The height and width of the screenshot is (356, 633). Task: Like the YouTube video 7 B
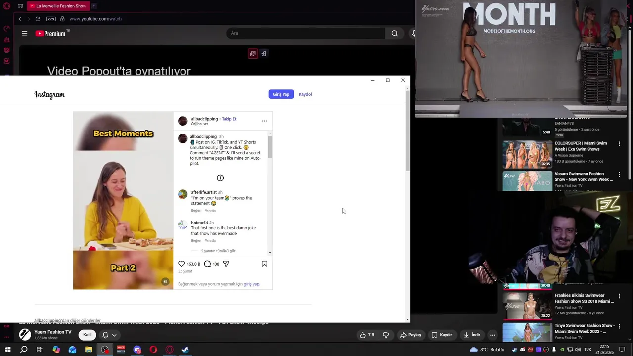367,335
